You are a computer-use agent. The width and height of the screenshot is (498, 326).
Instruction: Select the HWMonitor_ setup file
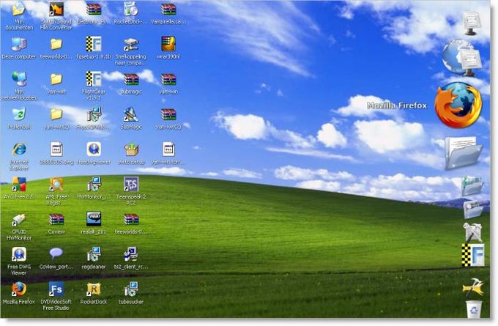coord(94,185)
